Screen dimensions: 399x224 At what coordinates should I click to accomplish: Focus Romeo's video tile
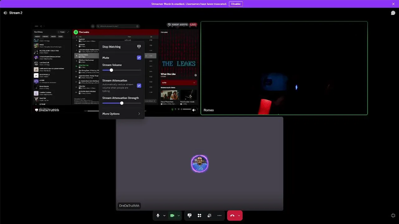pyautogui.click(x=284, y=68)
